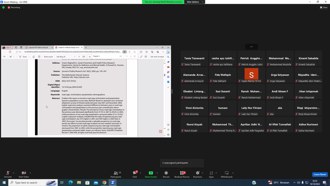Select Adina Nurimani's participant tile
The image size is (330, 186).
(308, 125)
